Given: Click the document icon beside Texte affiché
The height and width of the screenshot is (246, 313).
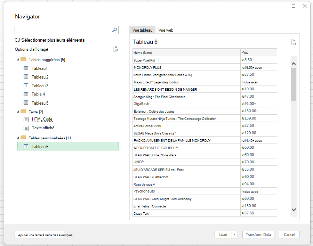Looking at the screenshot, I should point(26,128).
